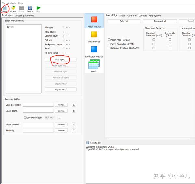
Task: Click the horizontal scrollbar under metrics panel
Action: point(149,138)
